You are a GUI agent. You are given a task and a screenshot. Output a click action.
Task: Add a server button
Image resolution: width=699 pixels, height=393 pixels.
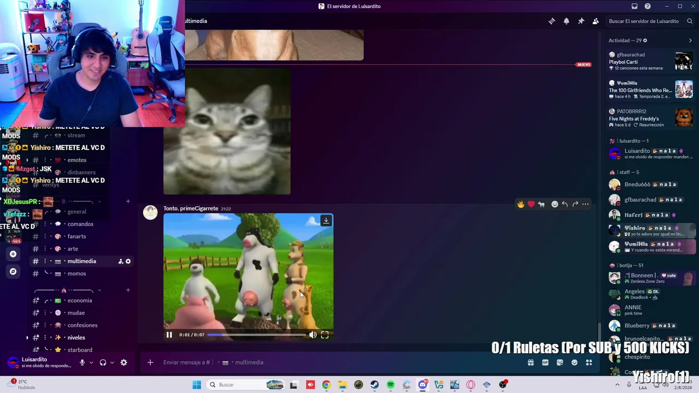tap(13, 254)
